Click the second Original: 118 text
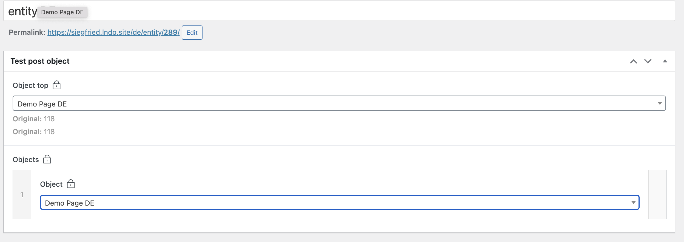 coord(34,132)
